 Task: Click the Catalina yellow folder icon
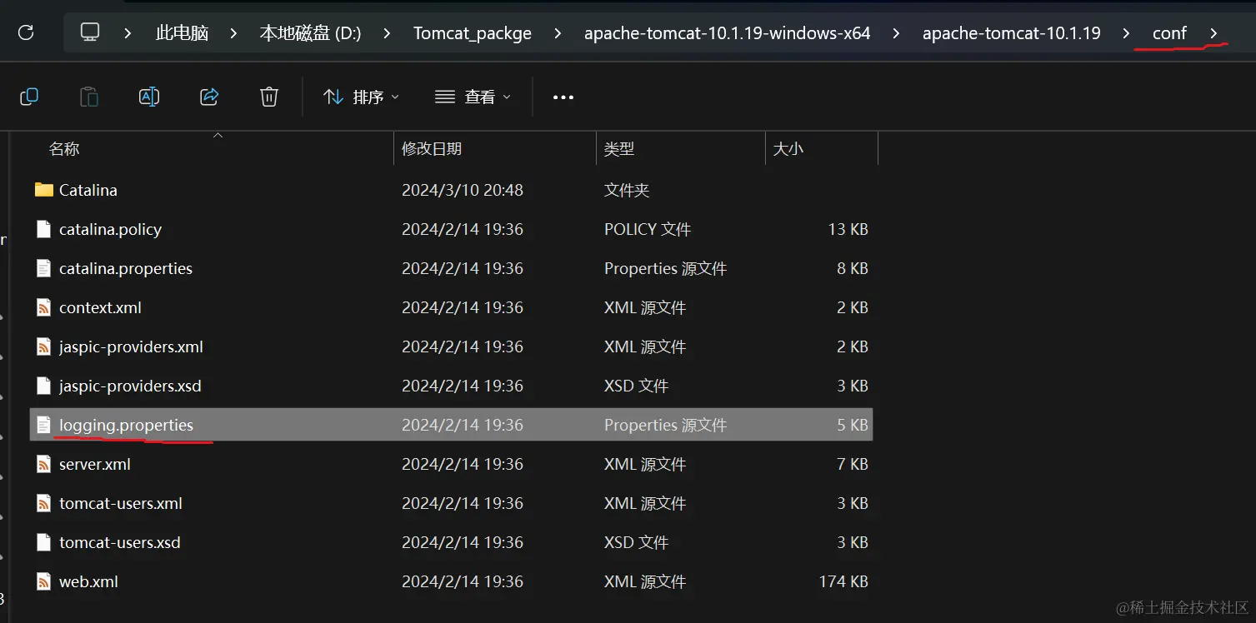coord(43,189)
